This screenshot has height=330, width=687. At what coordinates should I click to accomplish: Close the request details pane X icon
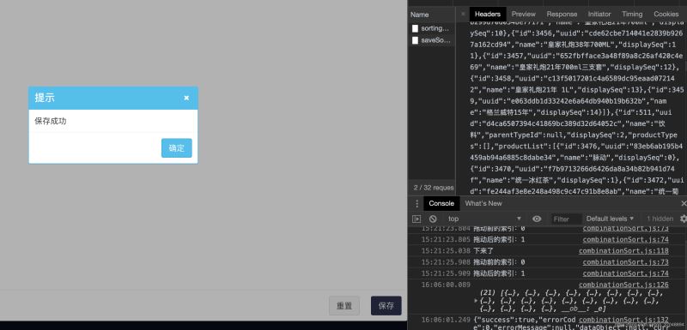coord(463,14)
